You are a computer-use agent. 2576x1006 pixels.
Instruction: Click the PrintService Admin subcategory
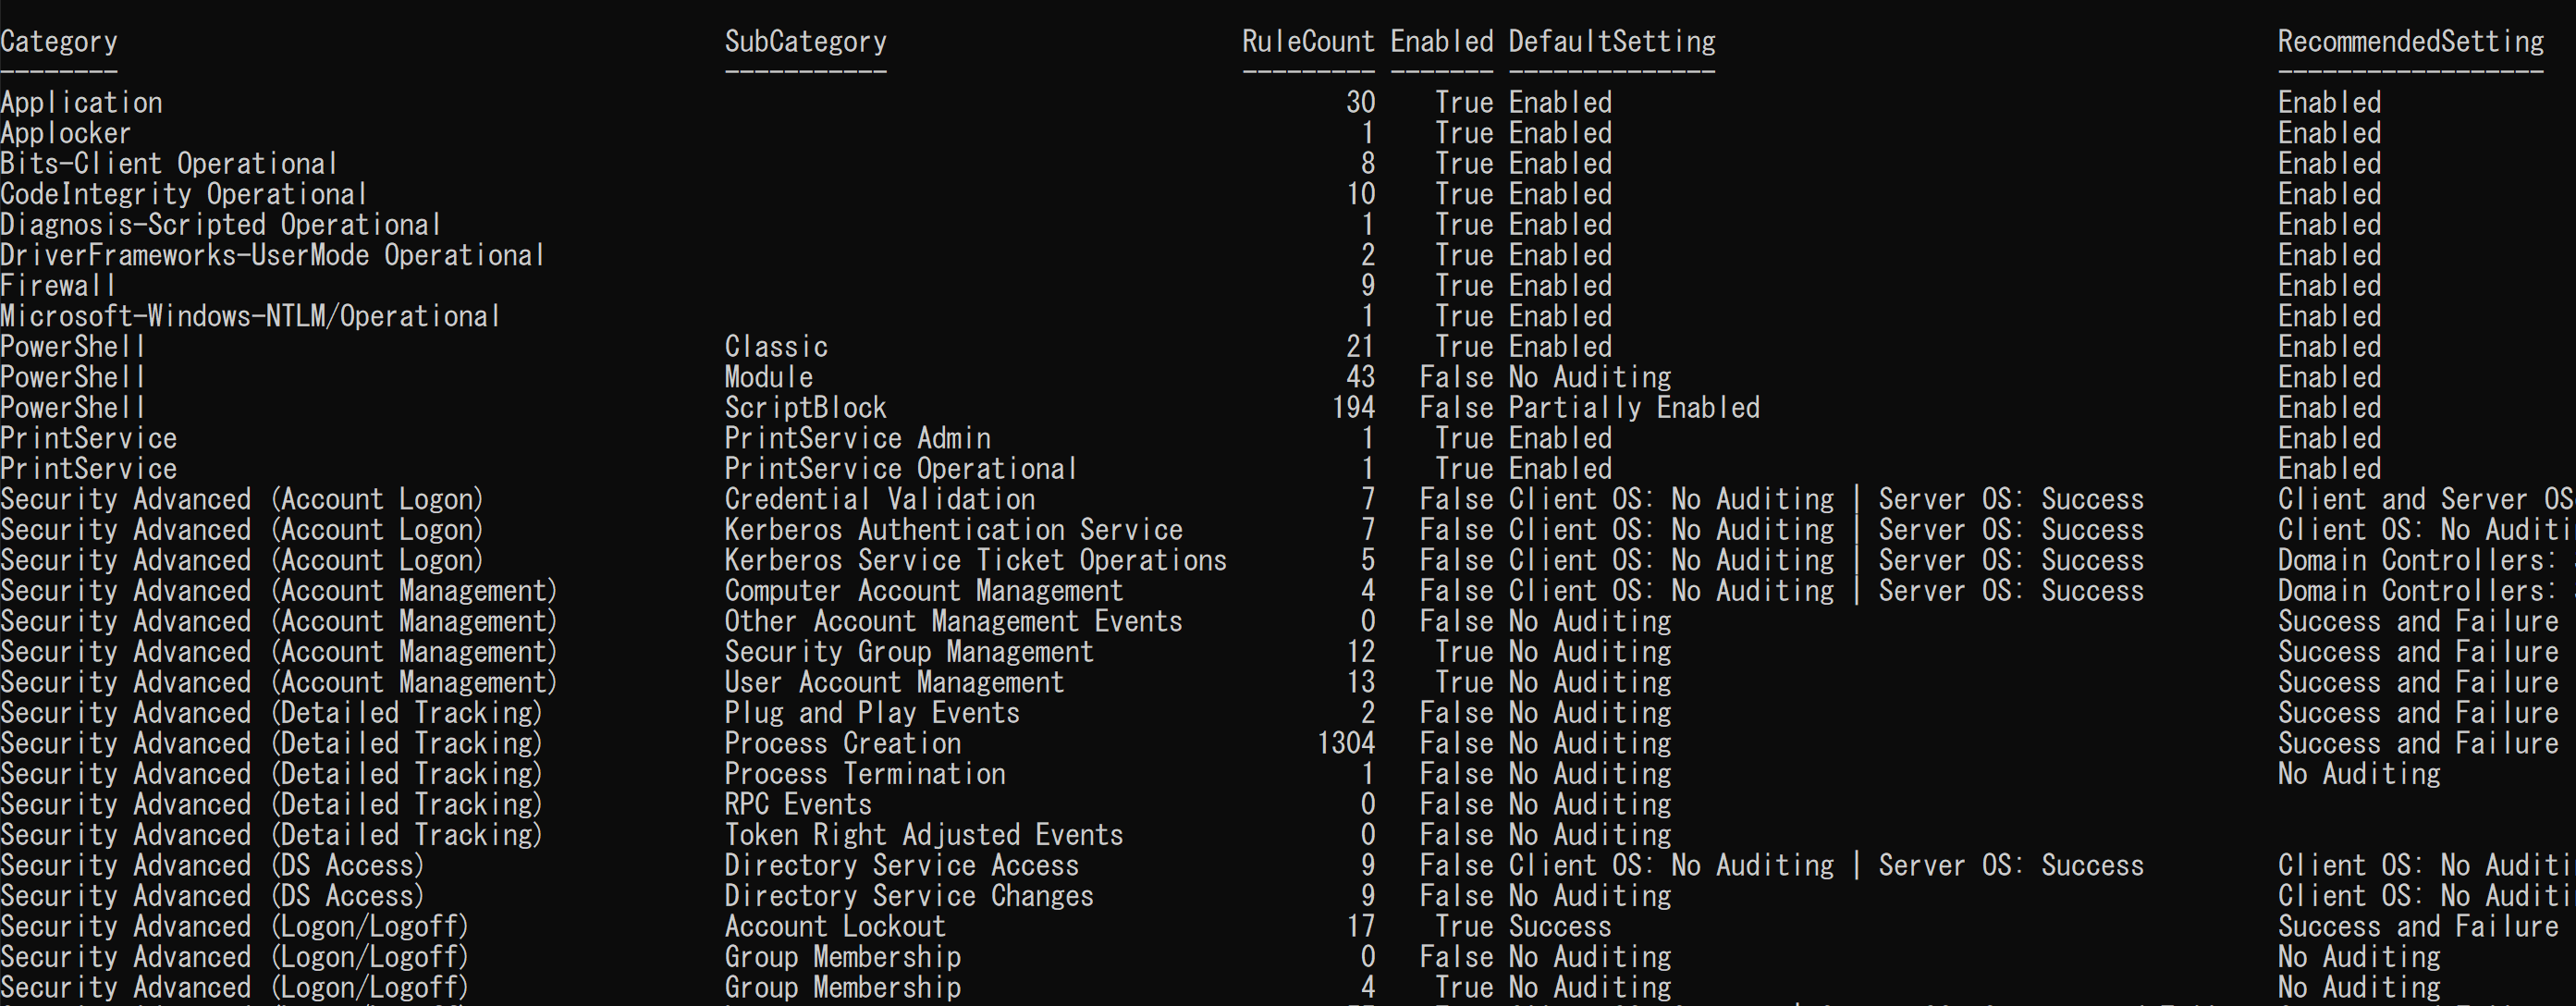tap(857, 438)
